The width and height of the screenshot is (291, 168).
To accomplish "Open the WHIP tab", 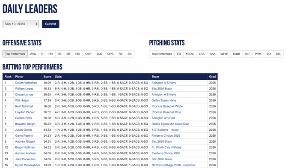I will pyautogui.click(x=224, y=54).
